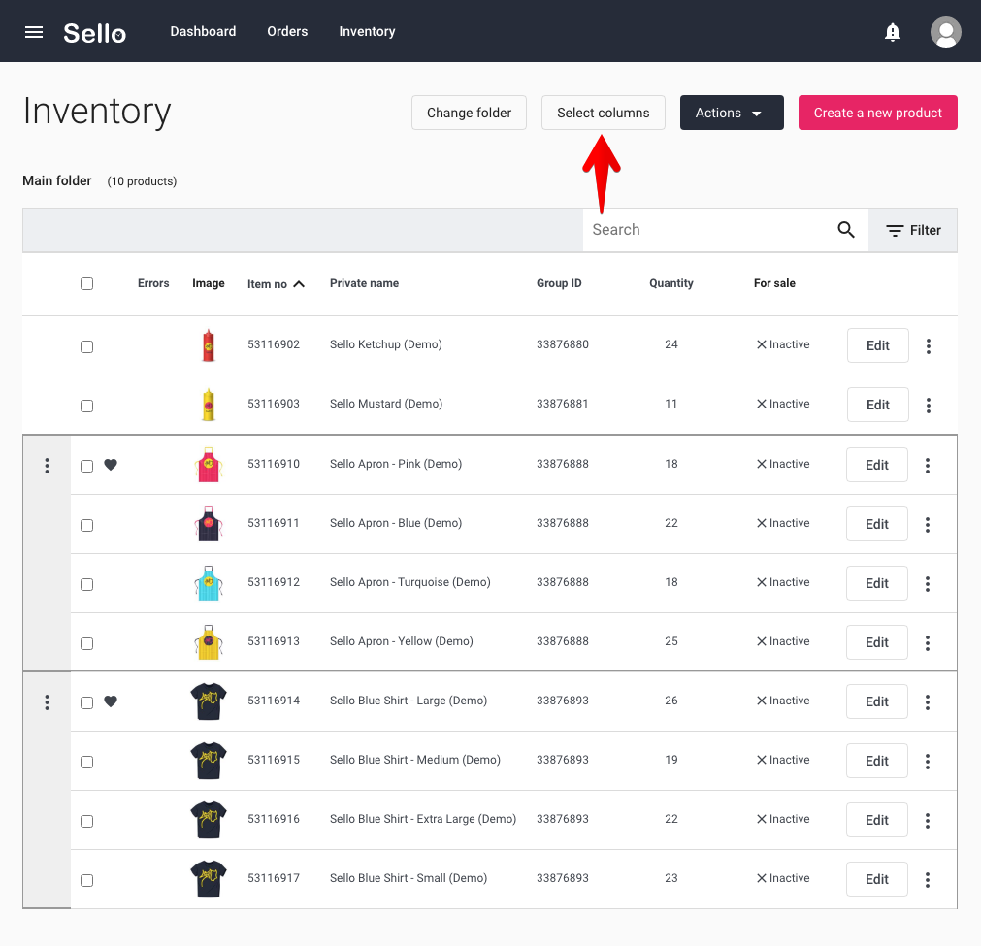Sort by the Item no column

pos(276,284)
